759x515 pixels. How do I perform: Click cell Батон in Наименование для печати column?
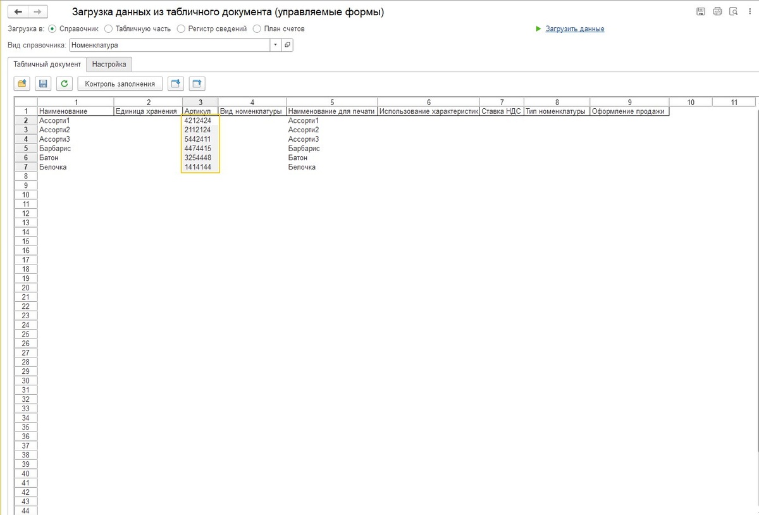coord(332,158)
